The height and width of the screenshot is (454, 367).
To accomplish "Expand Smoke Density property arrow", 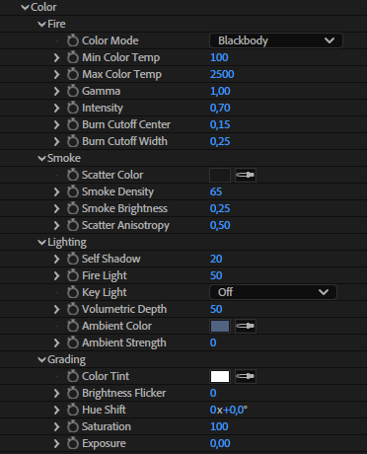I will (x=56, y=191).
